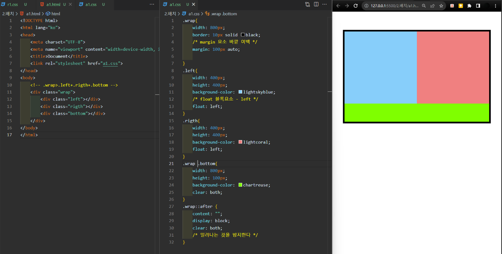The height and width of the screenshot is (254, 502).
Task: Open the Extensions puzzle menu
Action: (469, 6)
